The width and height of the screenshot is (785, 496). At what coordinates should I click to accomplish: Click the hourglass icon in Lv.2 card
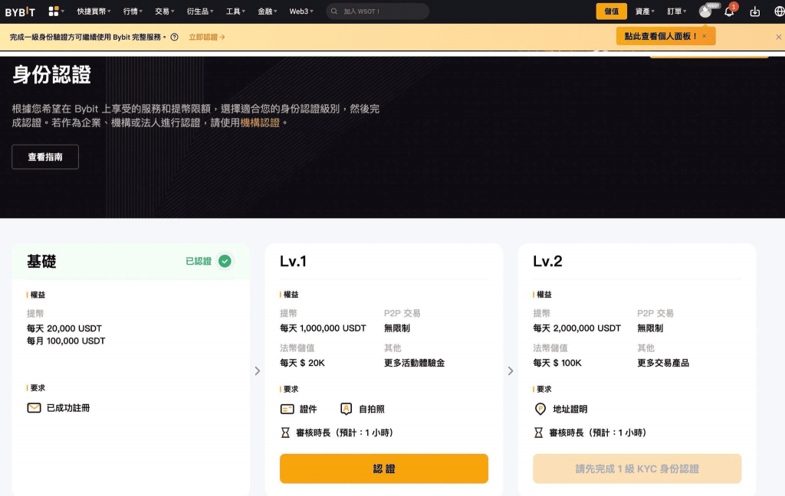click(539, 432)
